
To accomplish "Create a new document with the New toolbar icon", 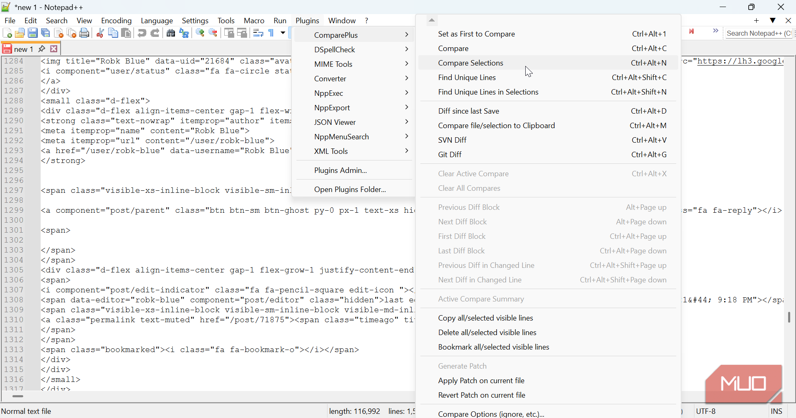I will [7, 33].
